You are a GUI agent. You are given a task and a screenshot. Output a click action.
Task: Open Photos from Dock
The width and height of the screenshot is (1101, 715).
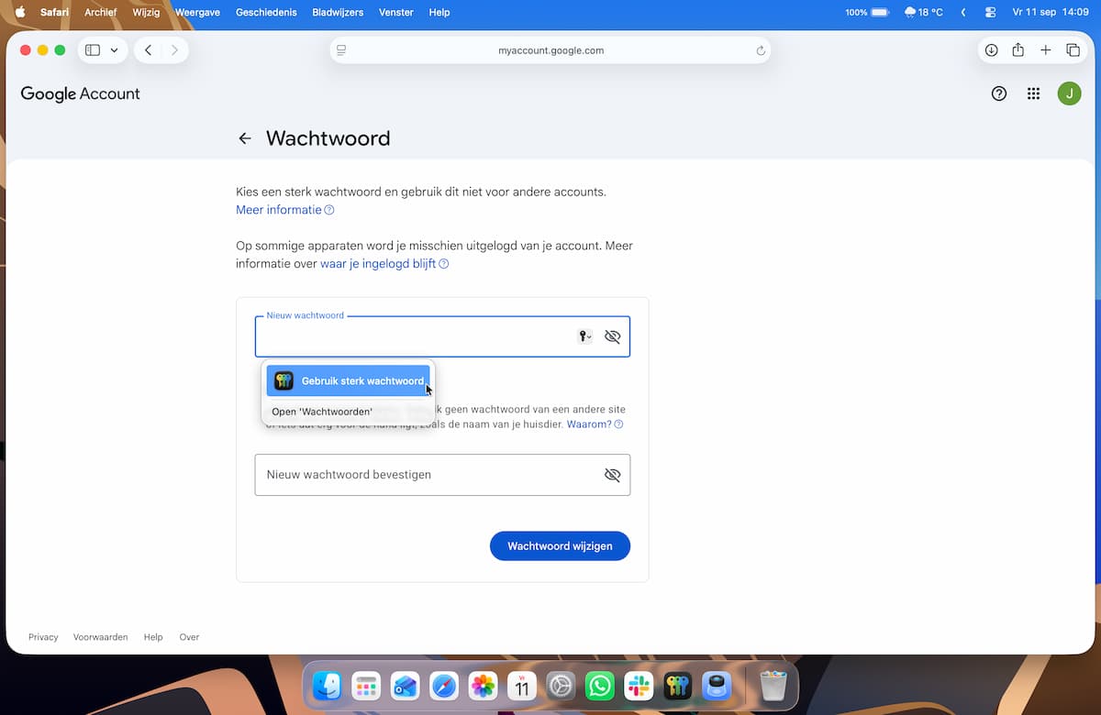pyautogui.click(x=483, y=686)
